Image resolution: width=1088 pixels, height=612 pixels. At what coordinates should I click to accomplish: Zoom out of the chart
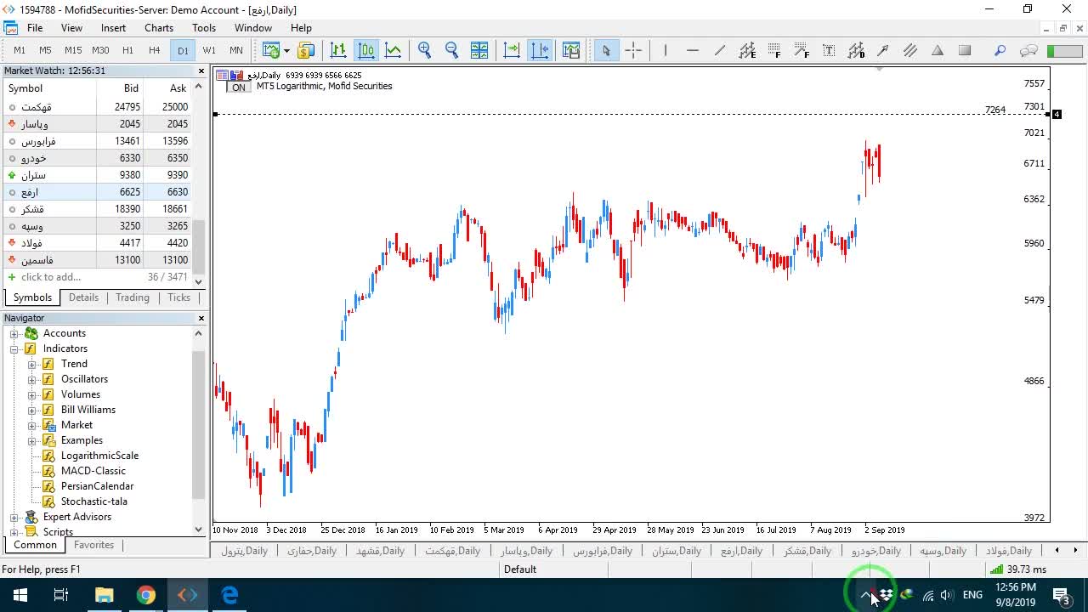451,50
